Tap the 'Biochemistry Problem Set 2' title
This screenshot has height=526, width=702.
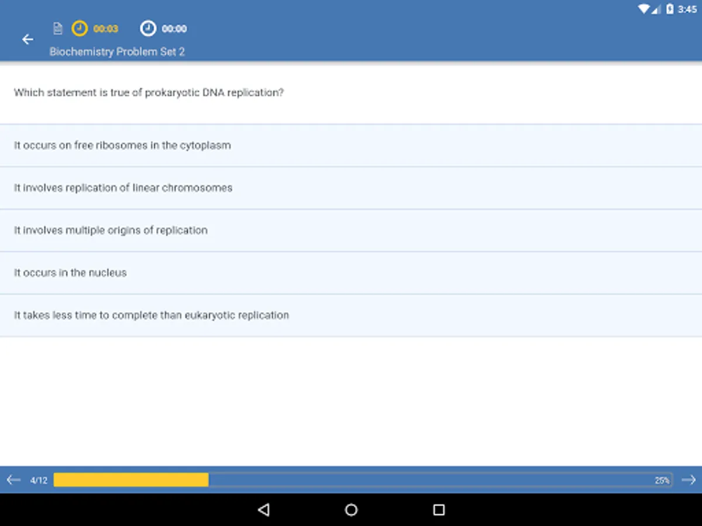[x=117, y=51]
